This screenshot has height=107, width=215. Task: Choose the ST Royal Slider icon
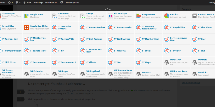[x=167, y=27]
